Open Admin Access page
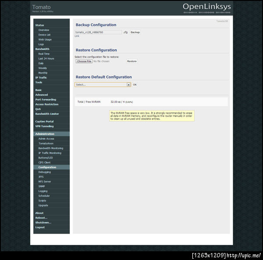The height and width of the screenshot is (260, 263). (46, 139)
